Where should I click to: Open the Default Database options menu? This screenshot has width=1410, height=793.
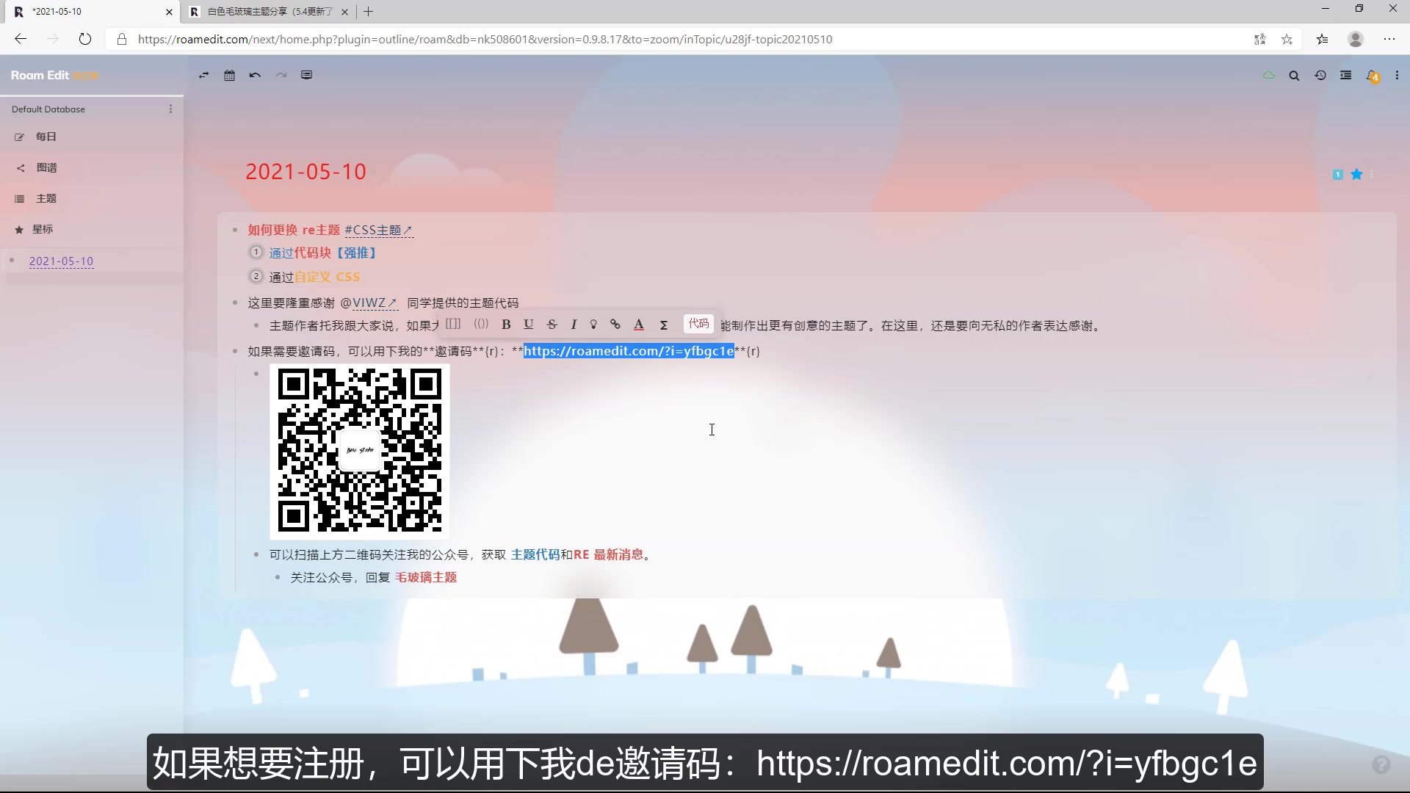tap(170, 109)
